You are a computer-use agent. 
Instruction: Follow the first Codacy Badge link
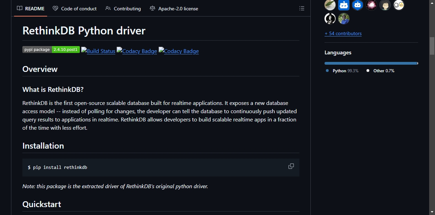pos(137,51)
